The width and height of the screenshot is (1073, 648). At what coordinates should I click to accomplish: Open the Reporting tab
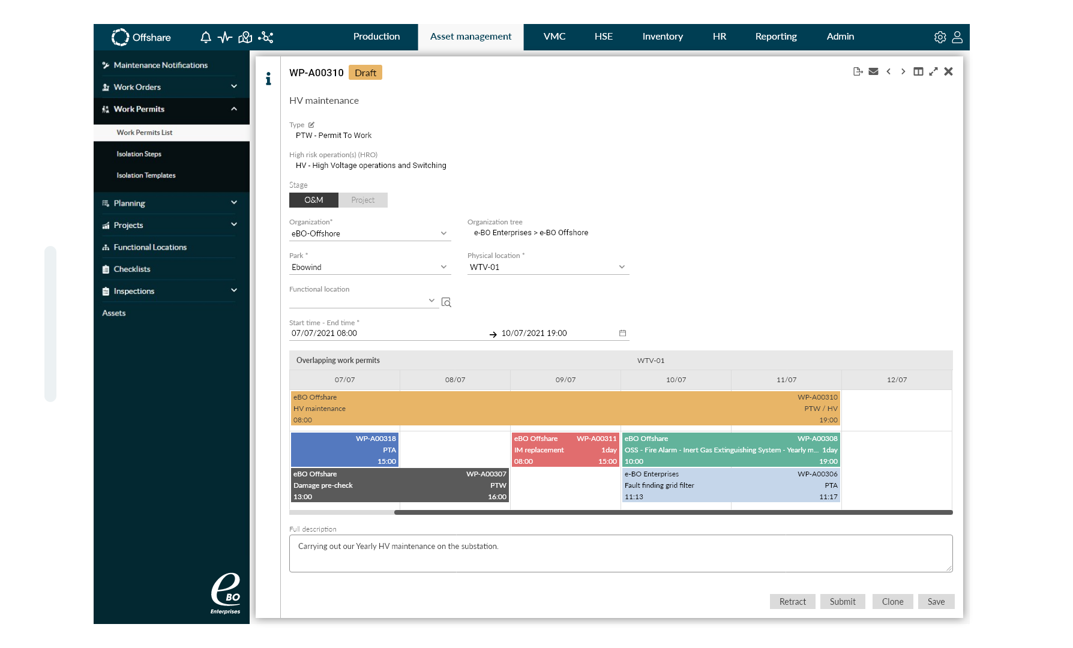776,37
